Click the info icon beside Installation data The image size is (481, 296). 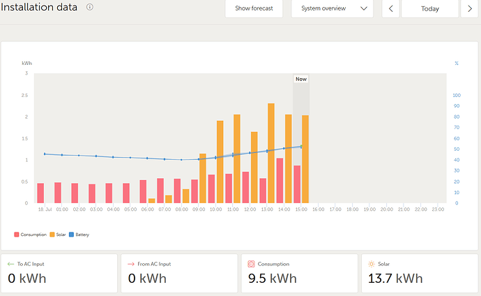click(x=90, y=7)
